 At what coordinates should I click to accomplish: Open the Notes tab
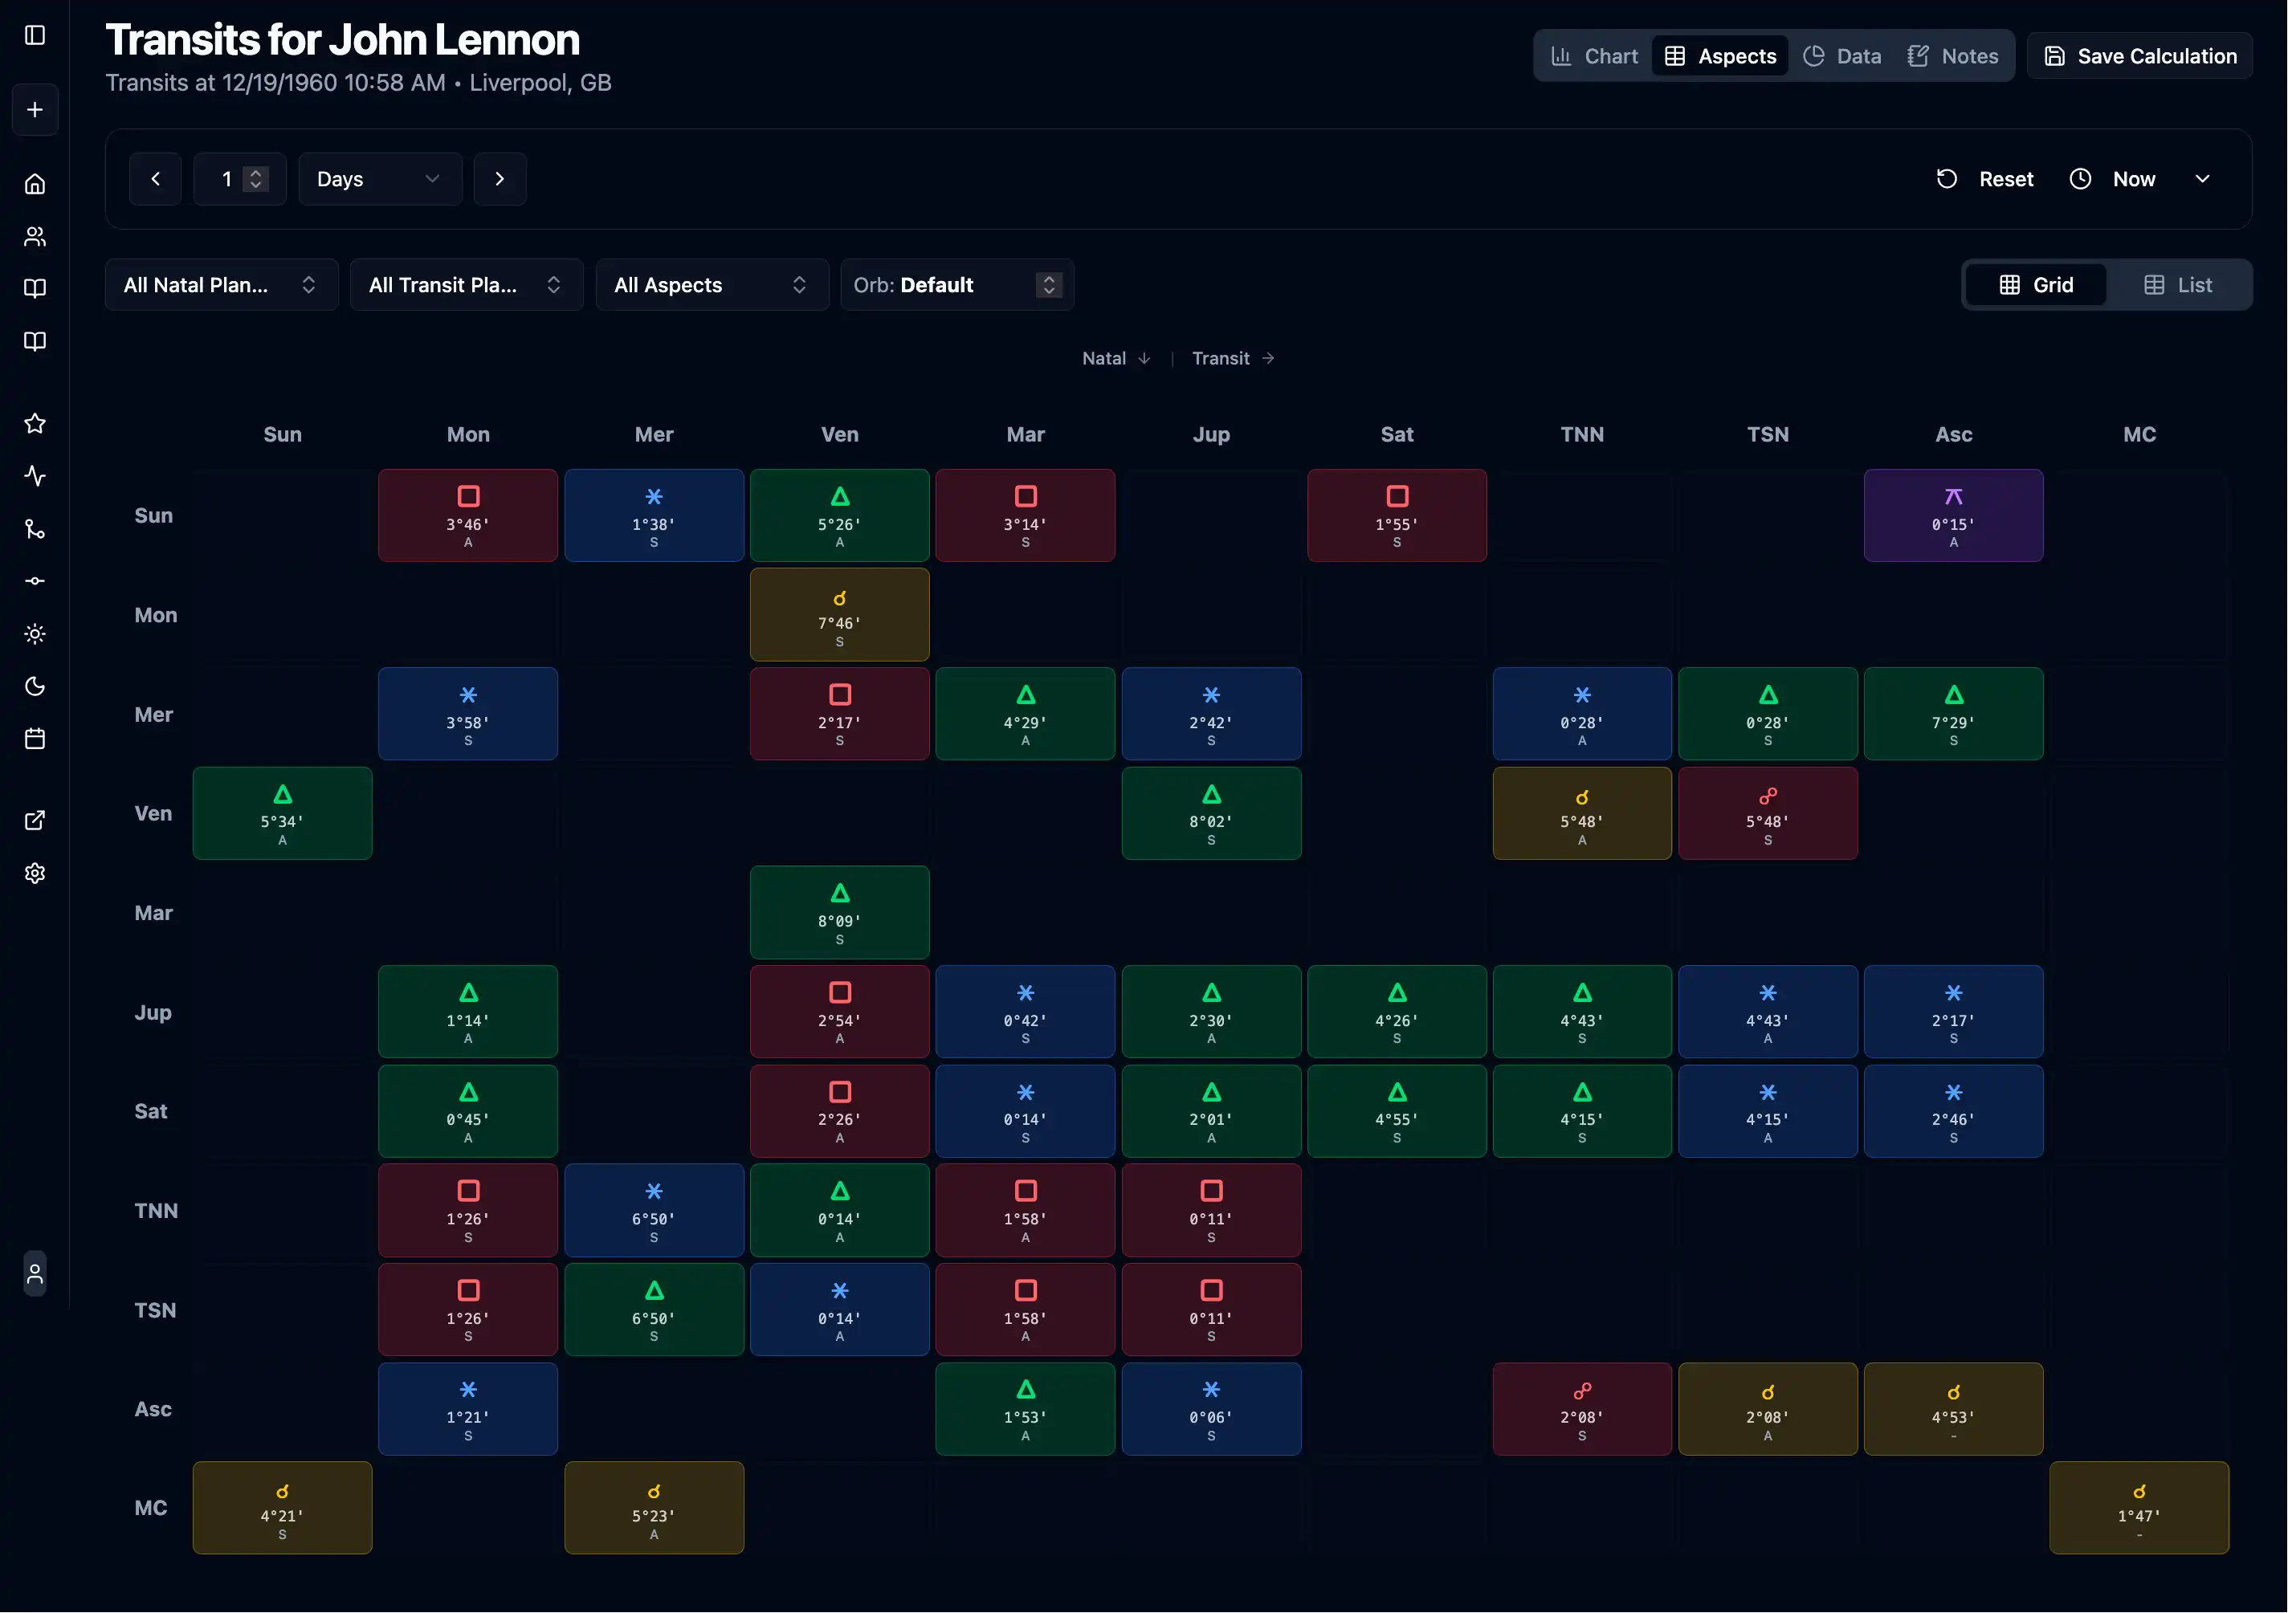pos(1952,55)
